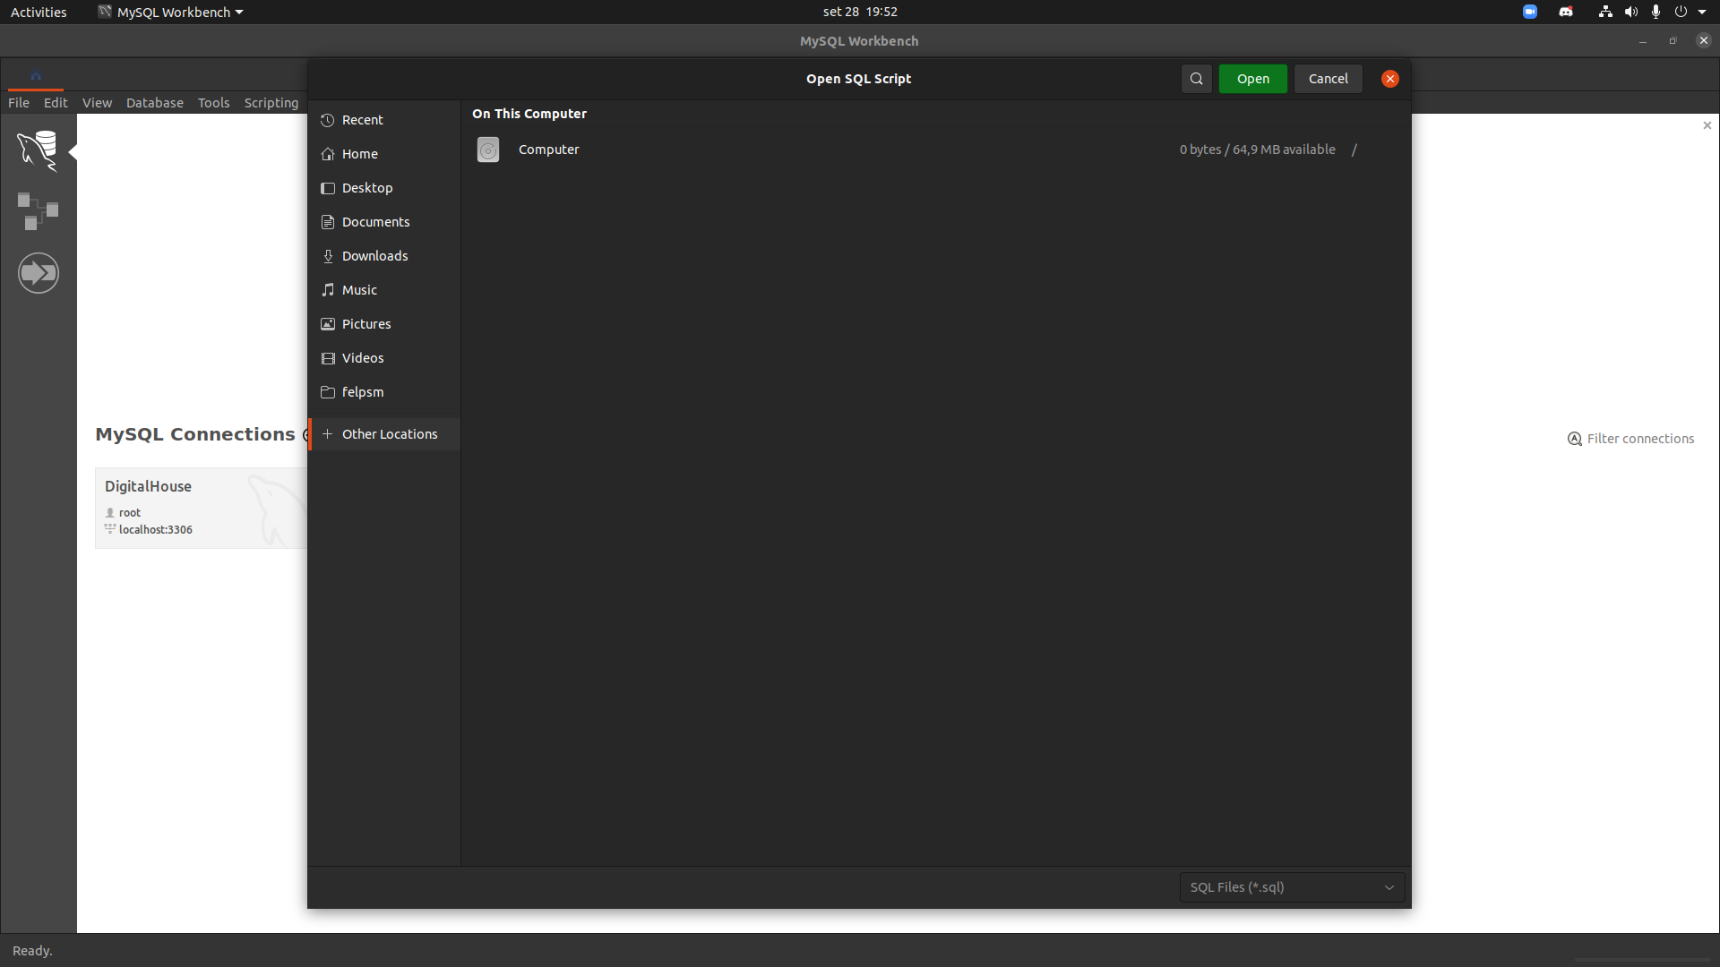Open Desktop location in sidebar
This screenshot has height=967, width=1720.
[x=384, y=188]
